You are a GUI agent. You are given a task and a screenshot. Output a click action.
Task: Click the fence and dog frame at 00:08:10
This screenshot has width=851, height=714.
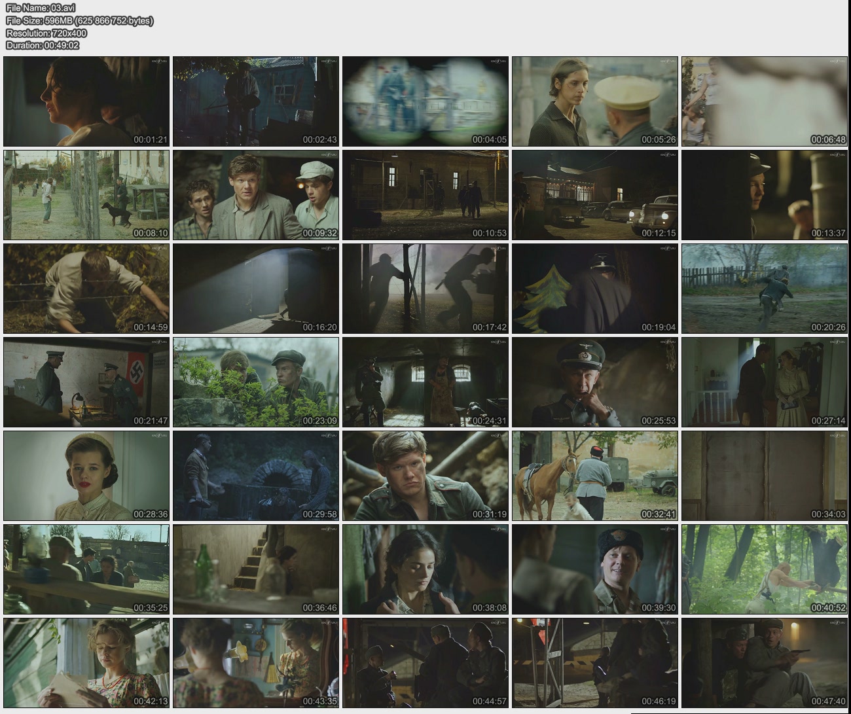(86, 195)
